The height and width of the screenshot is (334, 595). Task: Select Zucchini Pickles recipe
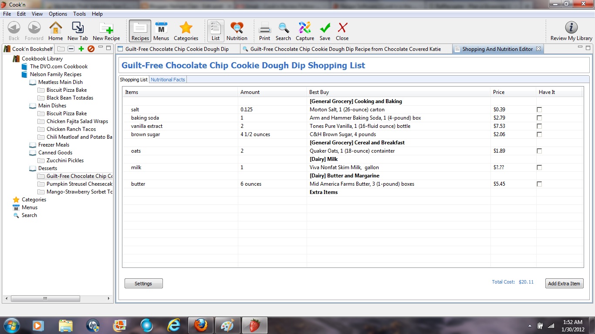(x=65, y=160)
